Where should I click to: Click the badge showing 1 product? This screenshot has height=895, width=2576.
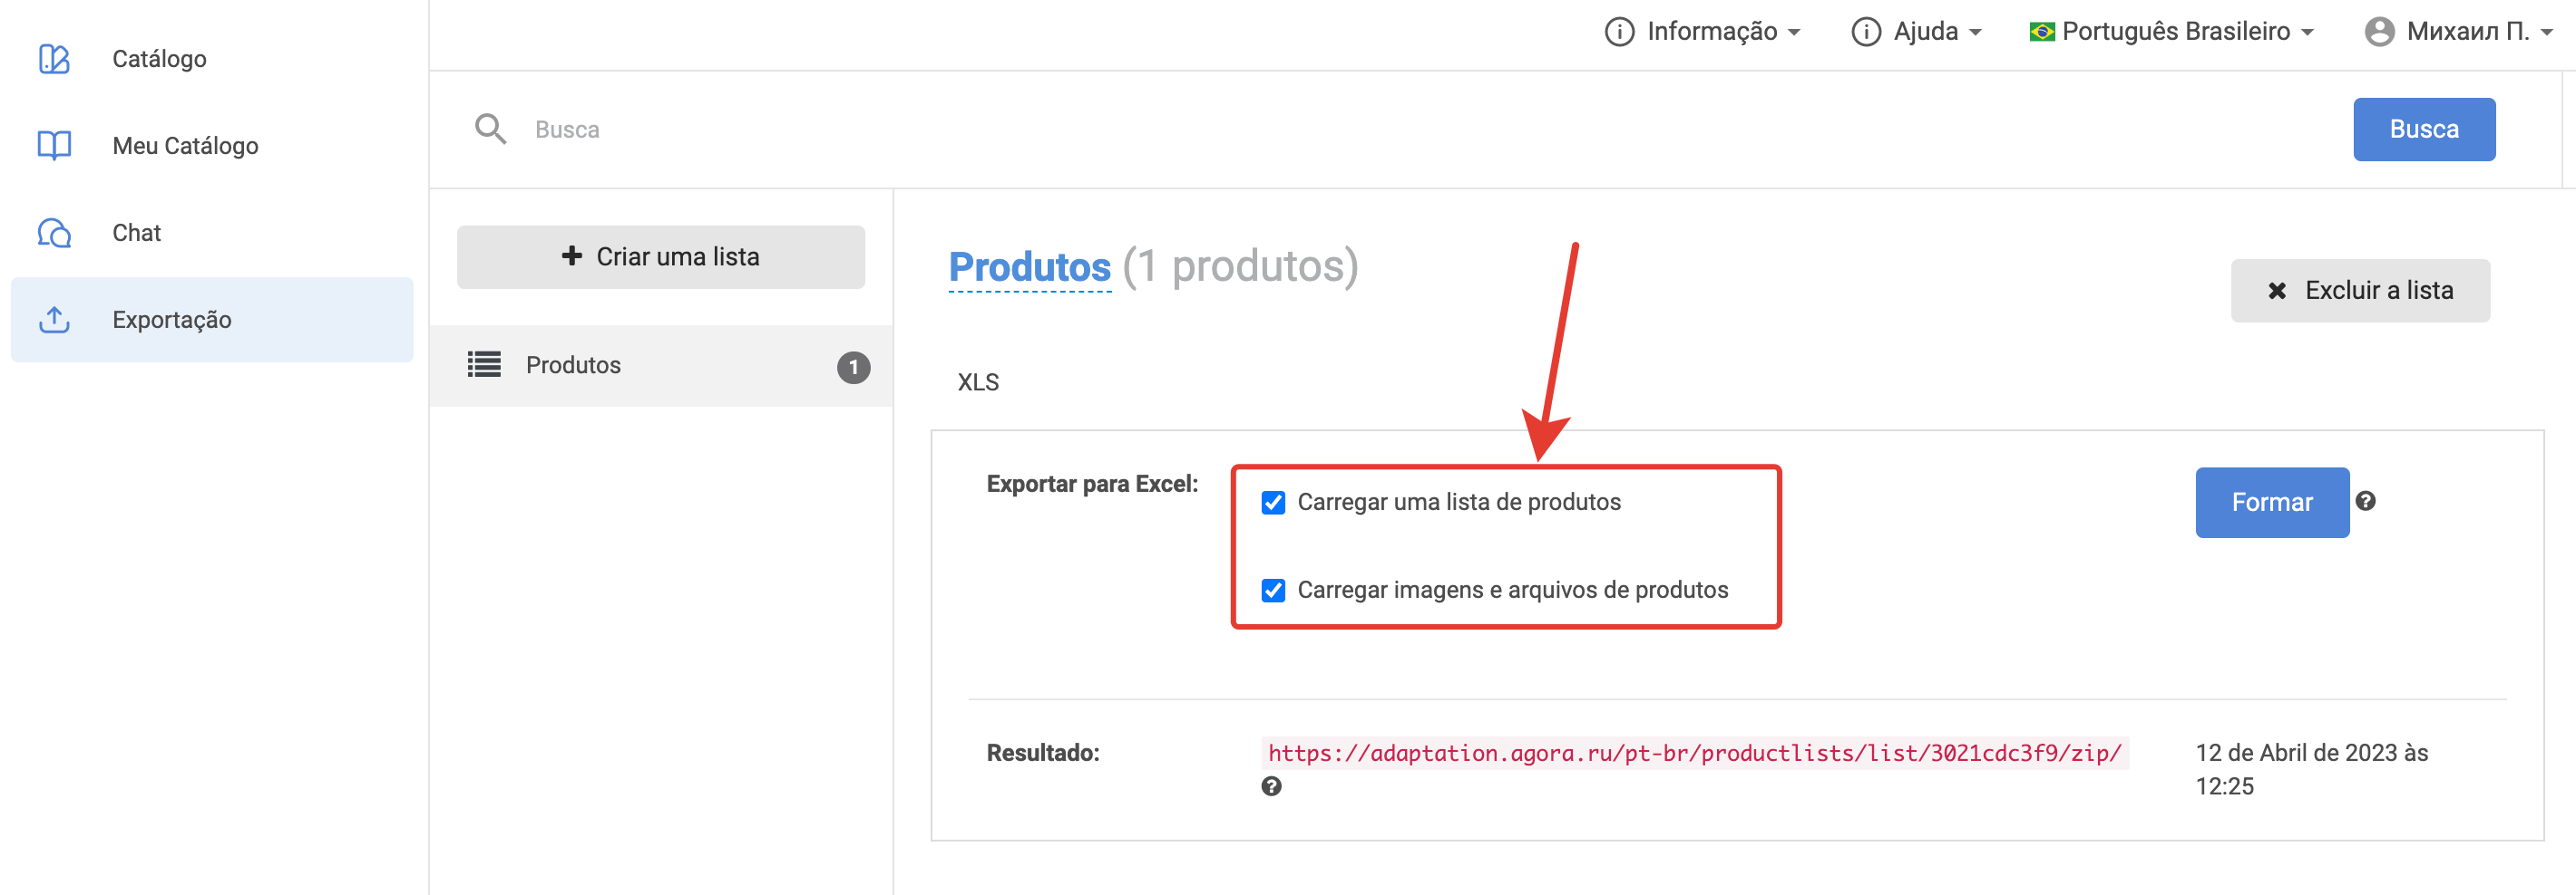tap(853, 367)
